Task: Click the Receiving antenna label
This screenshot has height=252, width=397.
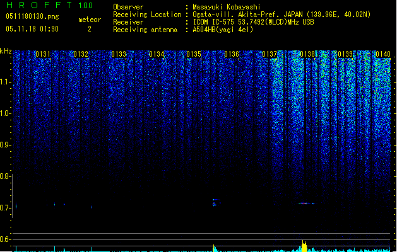Action: (x=145, y=30)
